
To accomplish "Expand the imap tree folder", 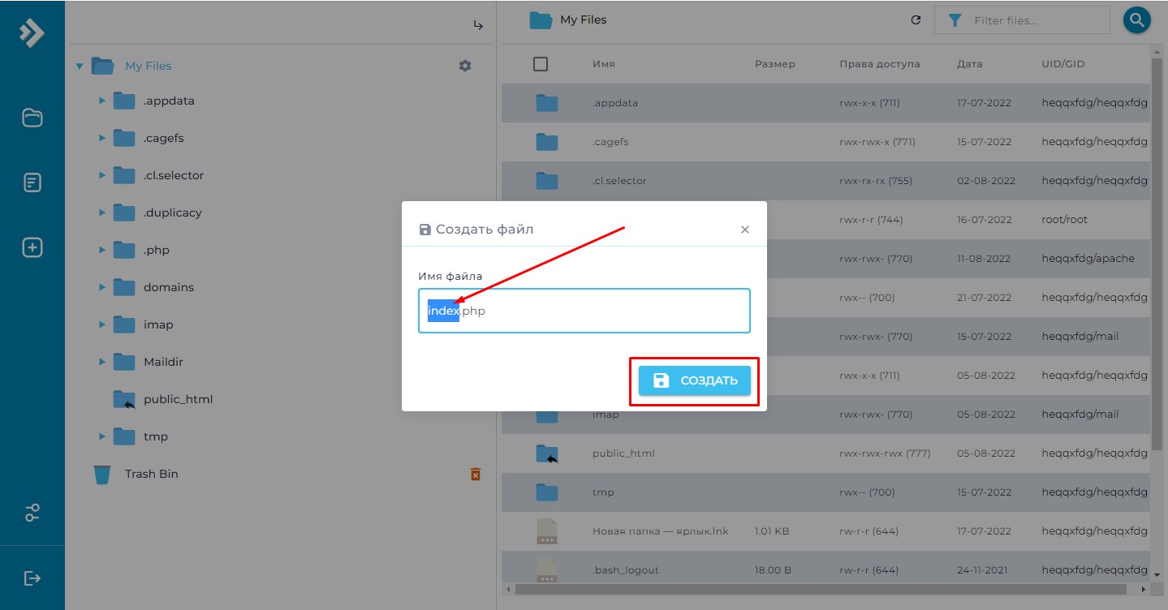I will click(x=102, y=324).
